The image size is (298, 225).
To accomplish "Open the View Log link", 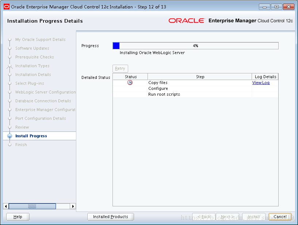I will (x=261, y=83).
